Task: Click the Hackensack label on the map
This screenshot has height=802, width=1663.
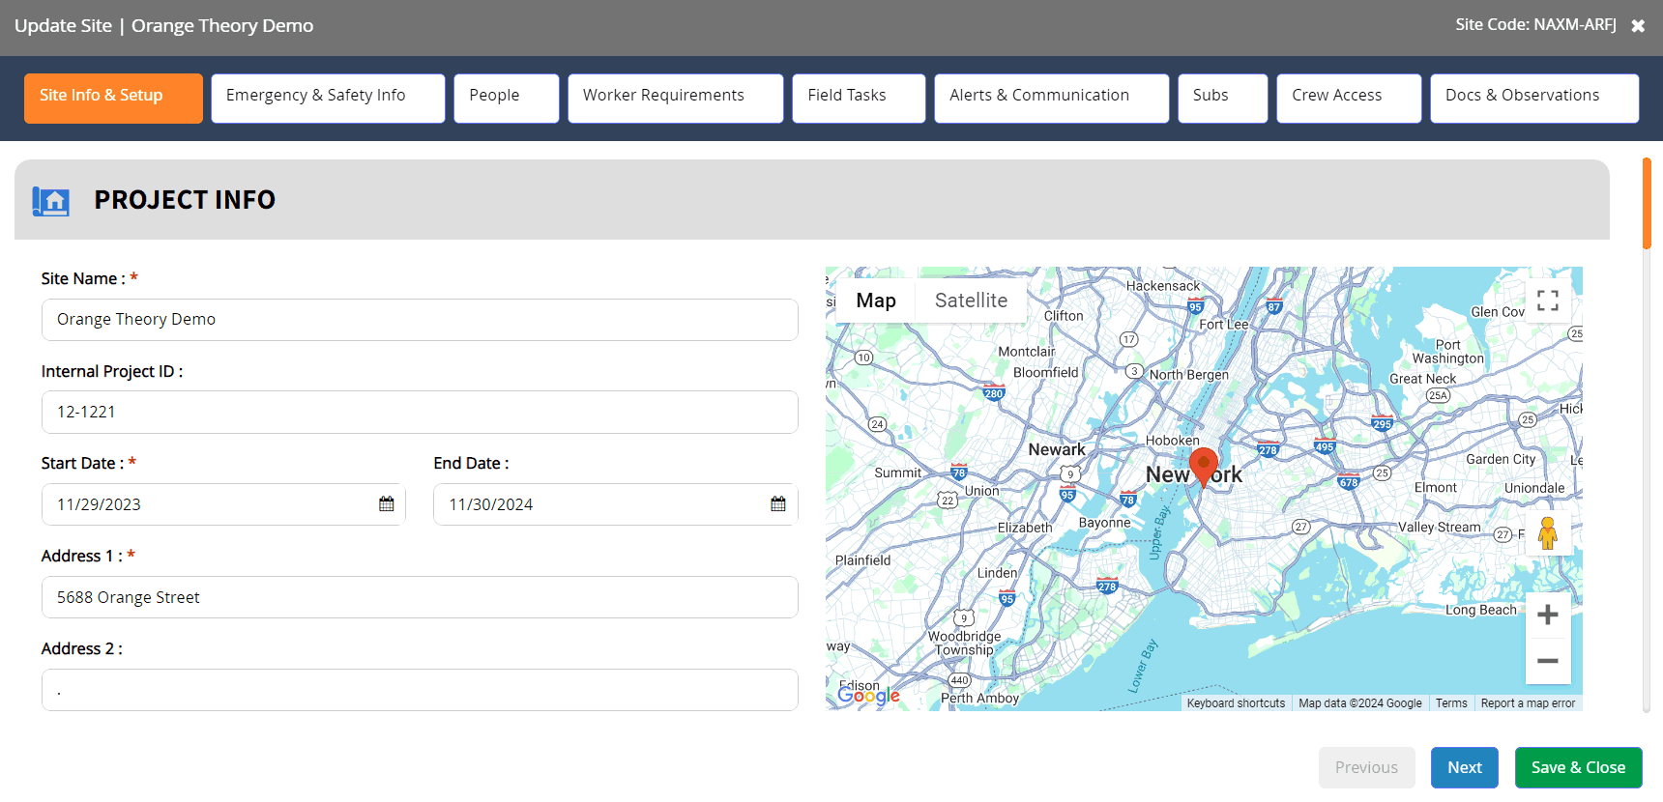Action: coord(1163,286)
